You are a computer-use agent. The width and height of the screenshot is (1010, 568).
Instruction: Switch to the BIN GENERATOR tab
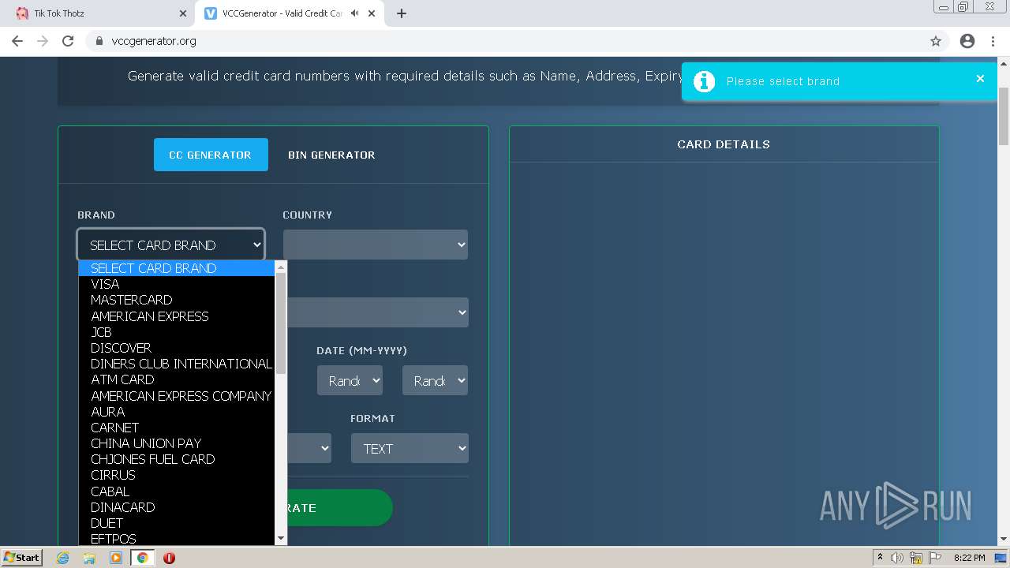pos(331,155)
